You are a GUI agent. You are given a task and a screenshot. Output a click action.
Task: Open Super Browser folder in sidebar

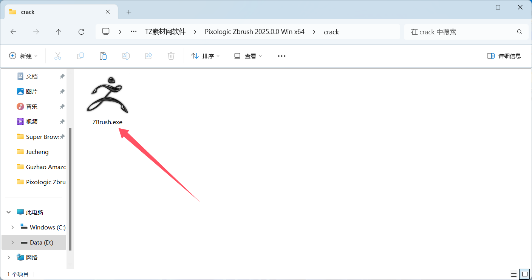(38, 137)
